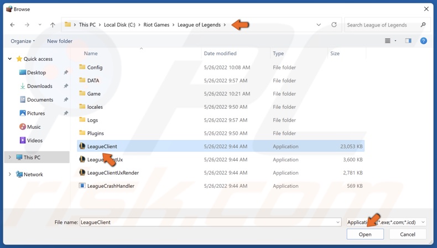Collapse the Quick access tree
The image size is (437, 248).
pyautogui.click(x=10, y=59)
